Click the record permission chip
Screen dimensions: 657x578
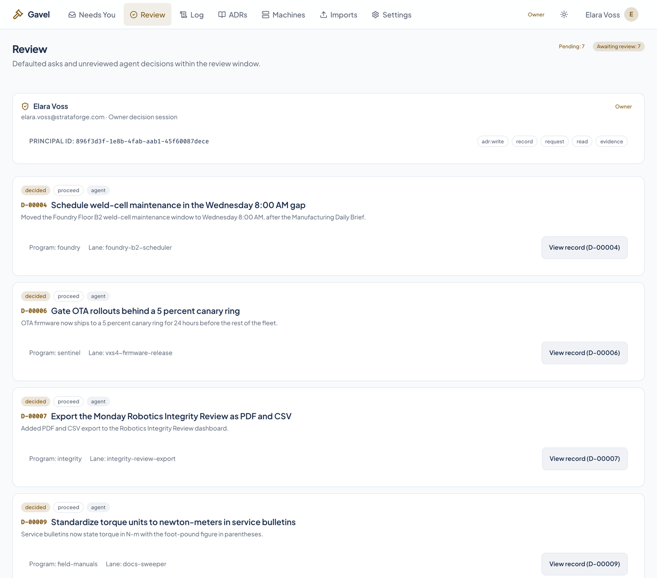coord(525,142)
